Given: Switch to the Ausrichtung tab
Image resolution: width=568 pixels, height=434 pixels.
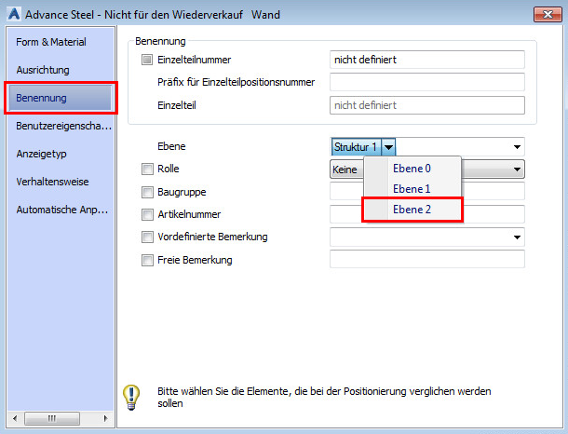Looking at the screenshot, I should click(43, 70).
